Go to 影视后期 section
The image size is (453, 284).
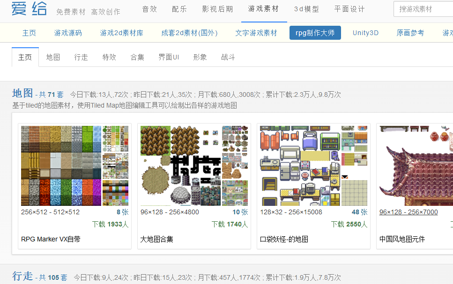pyautogui.click(x=217, y=9)
